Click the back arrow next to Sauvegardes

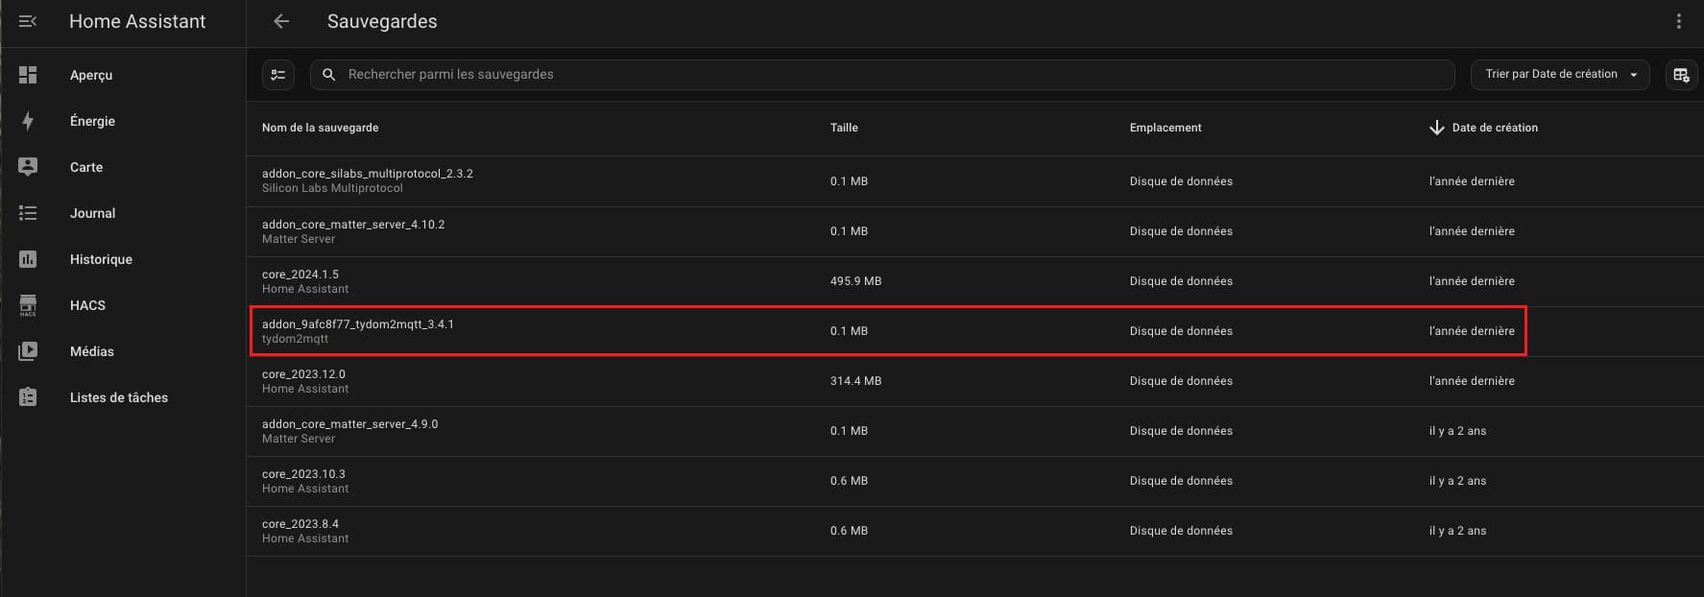[281, 21]
